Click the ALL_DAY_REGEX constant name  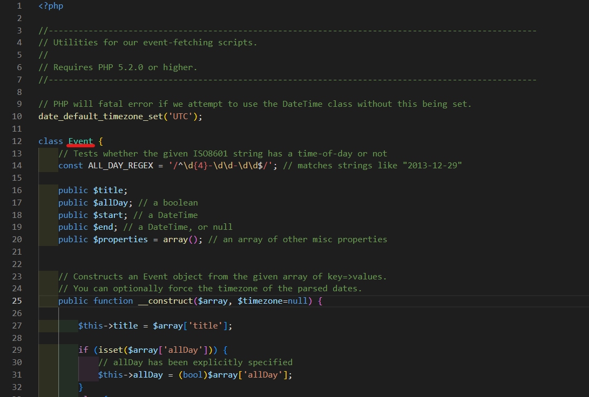(x=121, y=165)
